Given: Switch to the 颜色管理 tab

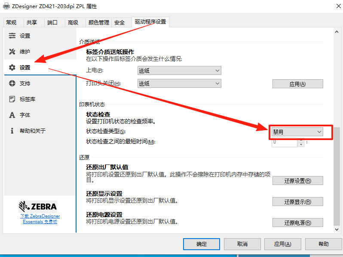Looking at the screenshot, I should coord(98,23).
